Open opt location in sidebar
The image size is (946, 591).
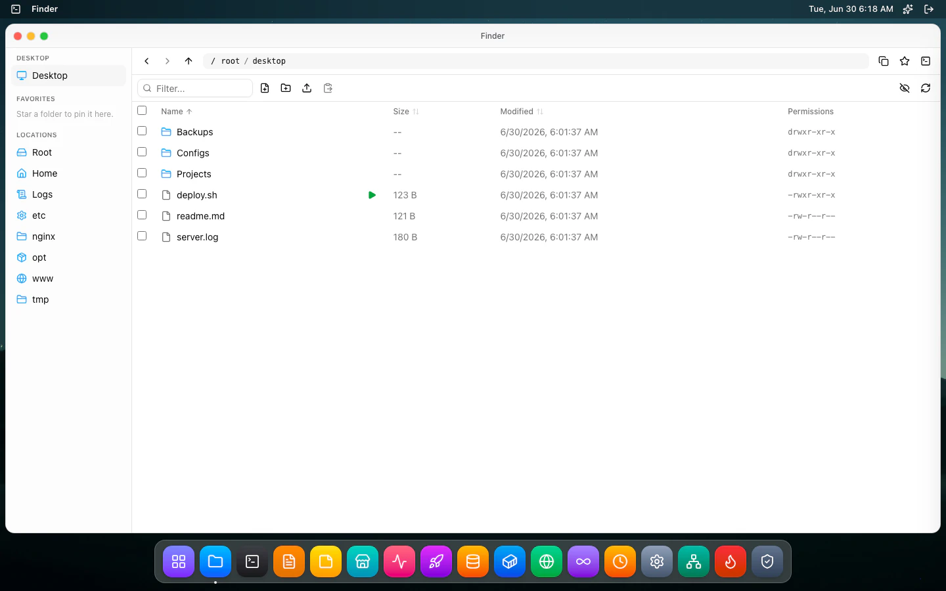[x=68, y=257]
